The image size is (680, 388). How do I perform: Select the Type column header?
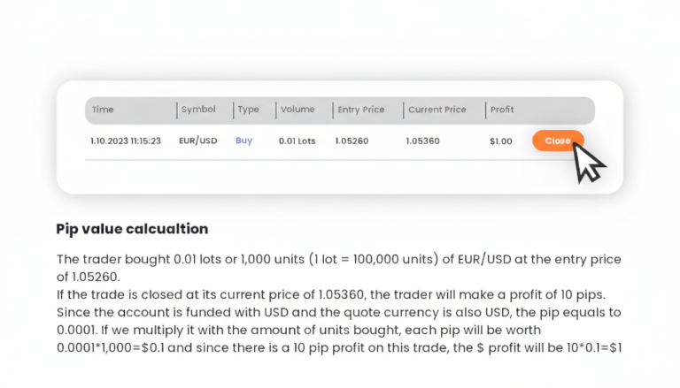click(x=248, y=110)
